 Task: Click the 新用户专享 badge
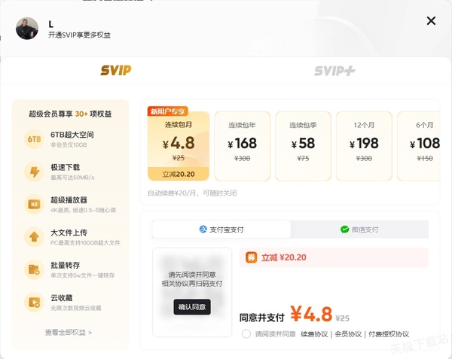tap(168, 111)
